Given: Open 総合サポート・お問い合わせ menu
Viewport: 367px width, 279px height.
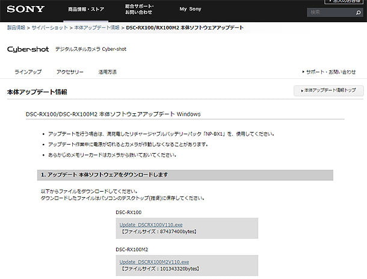Looking at the screenshot, I should [139, 10].
